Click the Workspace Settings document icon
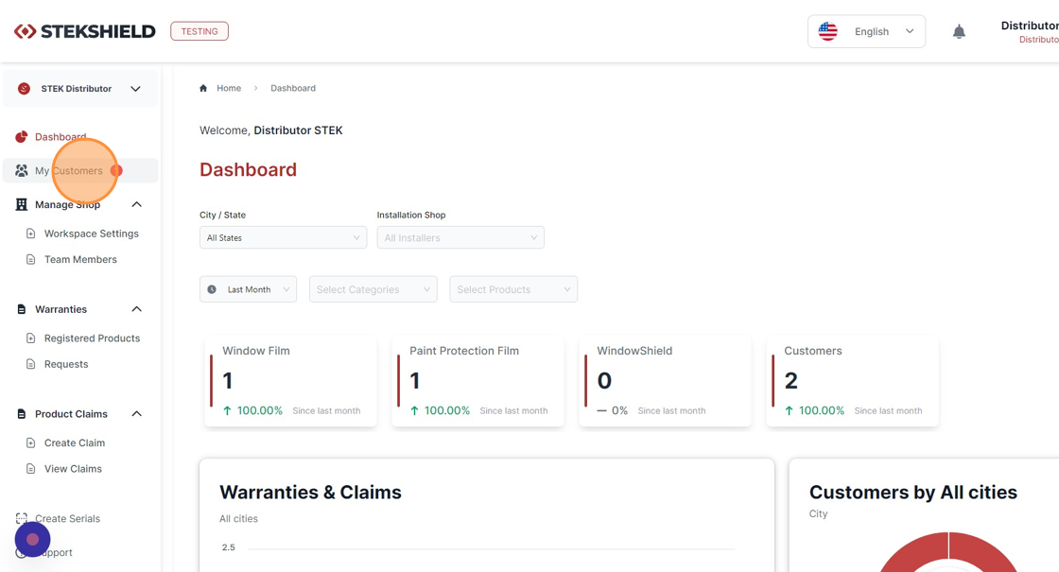 pyautogui.click(x=30, y=234)
